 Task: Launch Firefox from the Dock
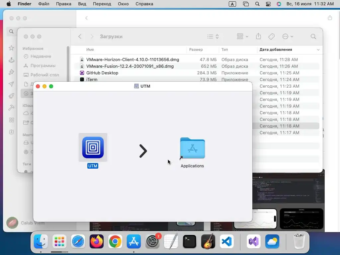[x=97, y=241]
